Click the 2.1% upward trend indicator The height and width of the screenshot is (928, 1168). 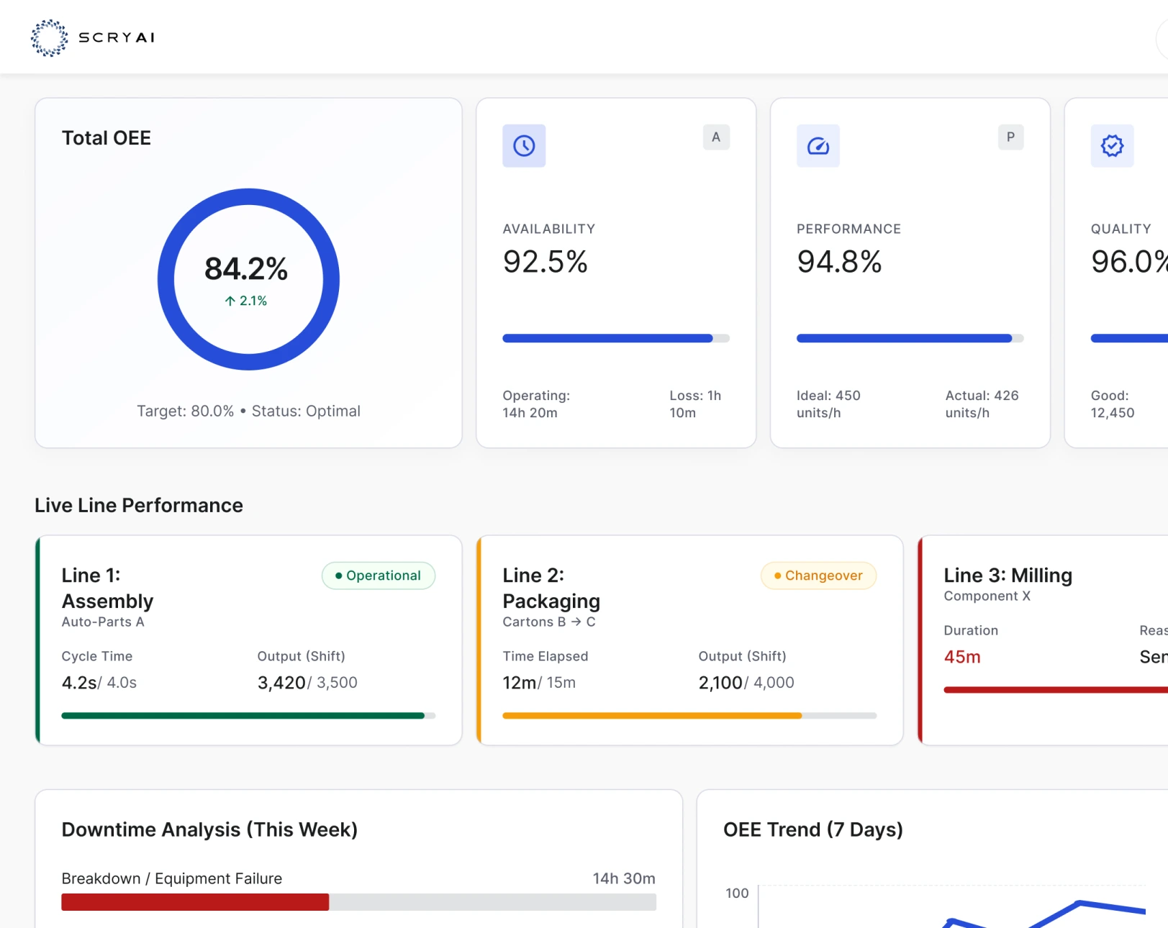pyautogui.click(x=246, y=301)
